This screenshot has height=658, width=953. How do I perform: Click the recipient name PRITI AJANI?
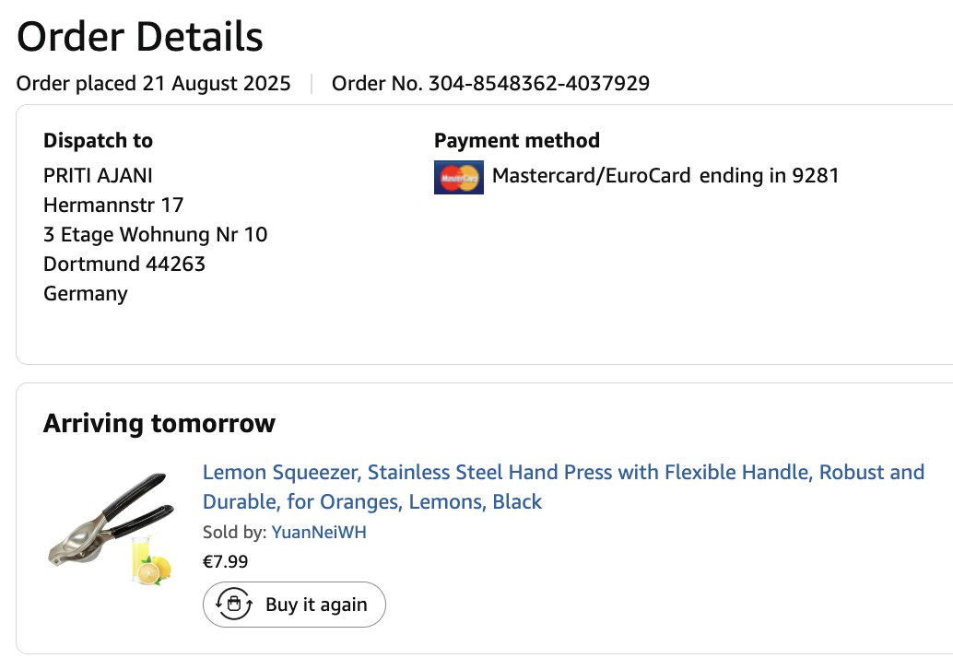(x=98, y=175)
